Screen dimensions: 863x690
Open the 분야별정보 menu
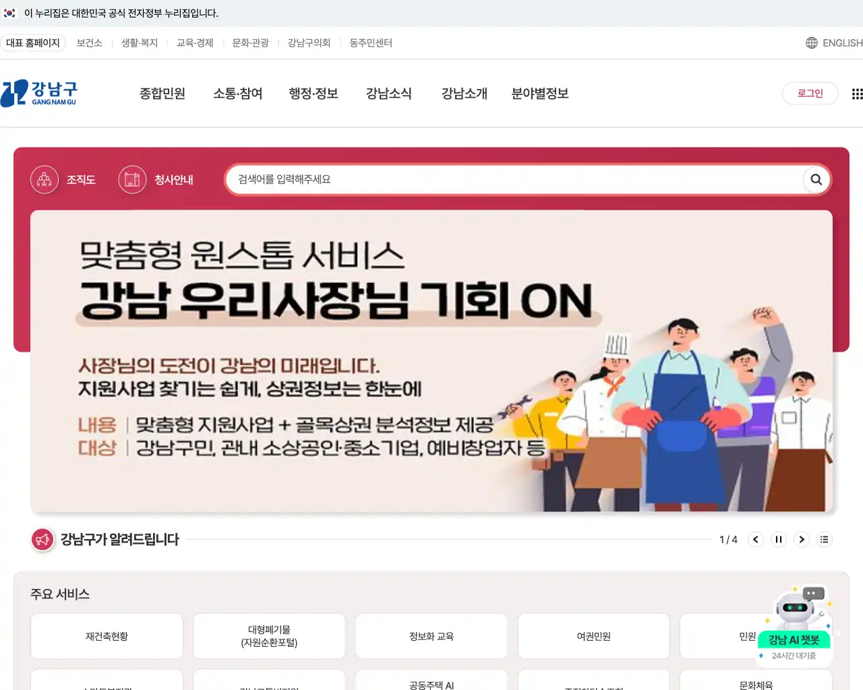point(540,94)
